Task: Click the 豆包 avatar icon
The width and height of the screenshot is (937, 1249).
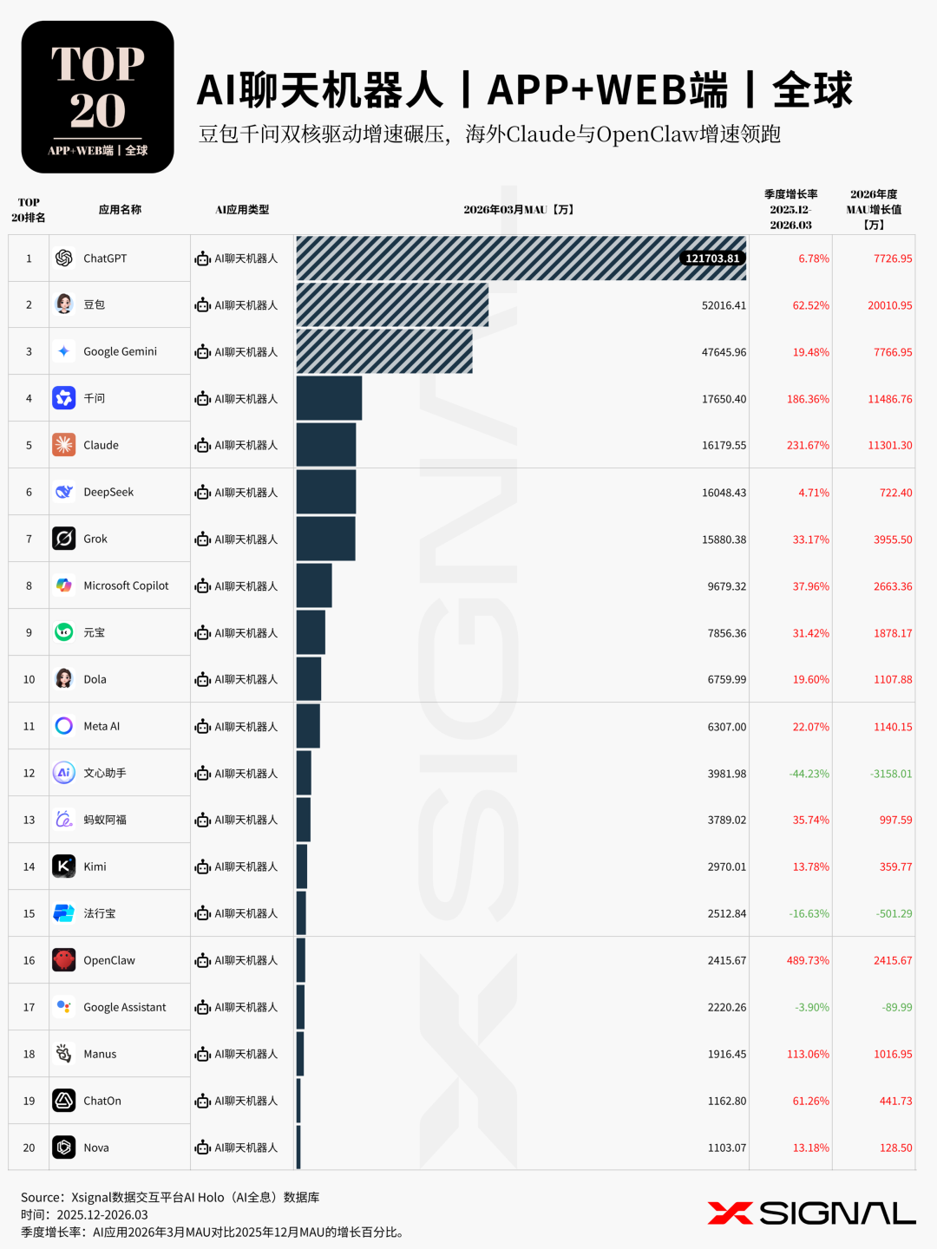Action: [63, 304]
